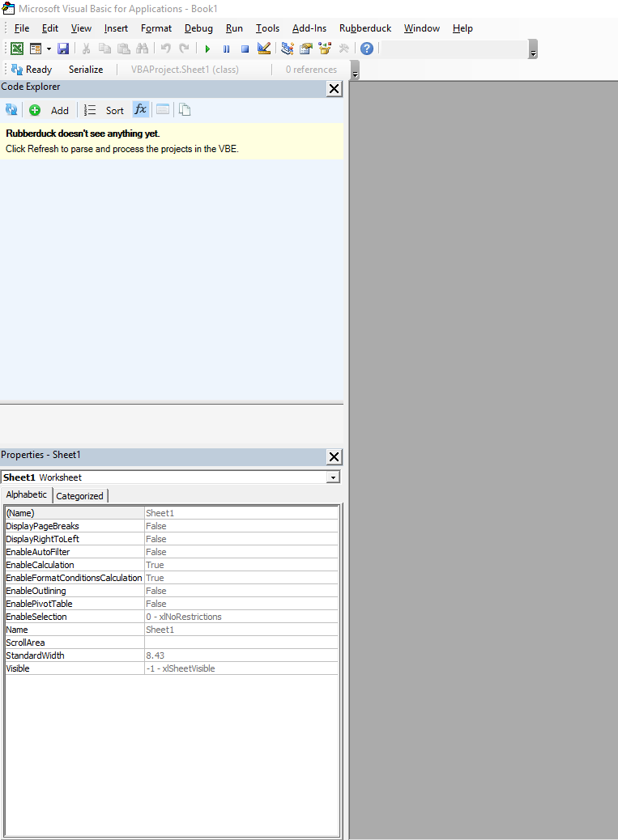This screenshot has height=840, width=618.
Task: Click the Standard toolbar options arrow
Action: [x=533, y=49]
